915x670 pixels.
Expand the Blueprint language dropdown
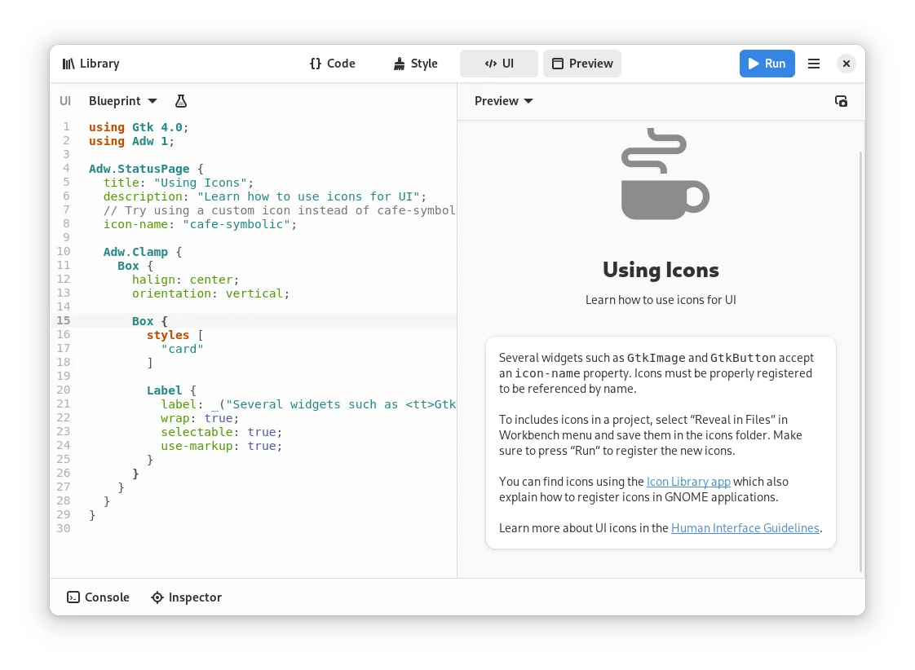pyautogui.click(x=122, y=101)
